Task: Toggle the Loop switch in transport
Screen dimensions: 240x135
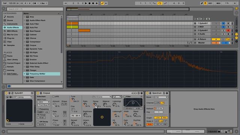Action: pyautogui.click(x=160, y=3)
